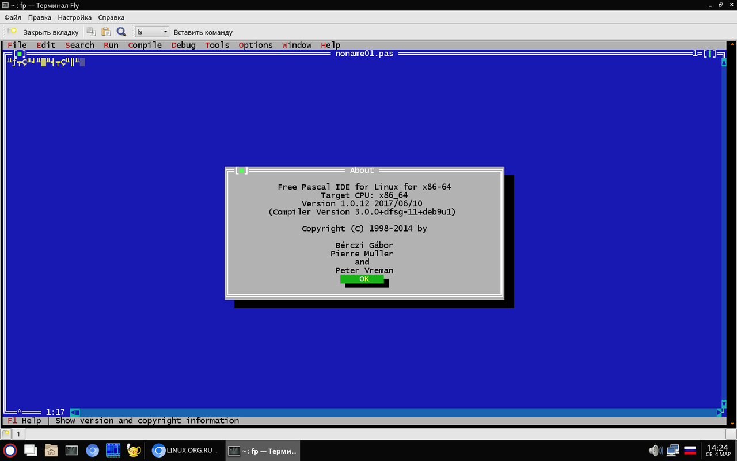Open the Debug menu
Viewport: 737px width, 461px height.
click(x=184, y=45)
